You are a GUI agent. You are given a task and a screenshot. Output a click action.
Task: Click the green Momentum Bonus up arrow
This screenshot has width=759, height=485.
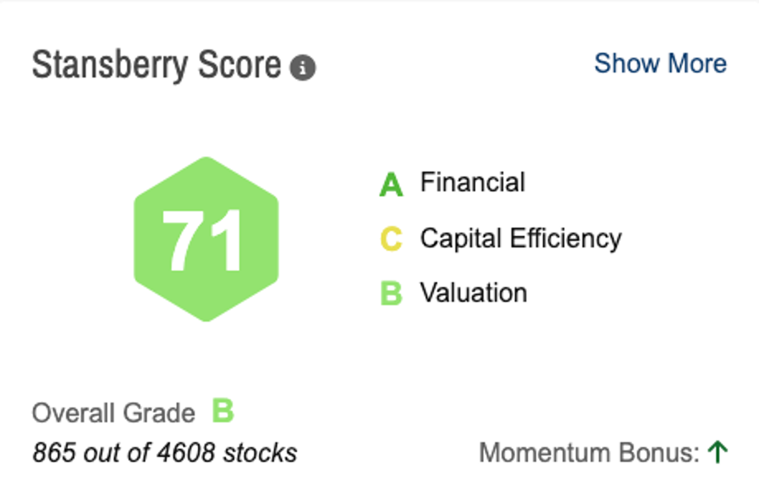pos(718,451)
